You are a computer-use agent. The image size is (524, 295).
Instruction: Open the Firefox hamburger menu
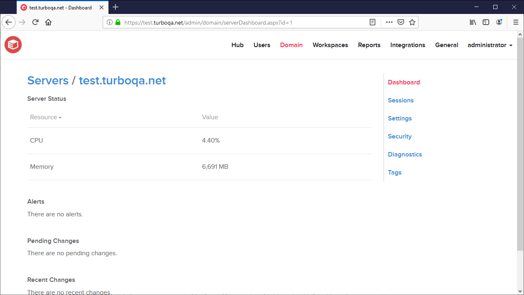click(x=516, y=22)
